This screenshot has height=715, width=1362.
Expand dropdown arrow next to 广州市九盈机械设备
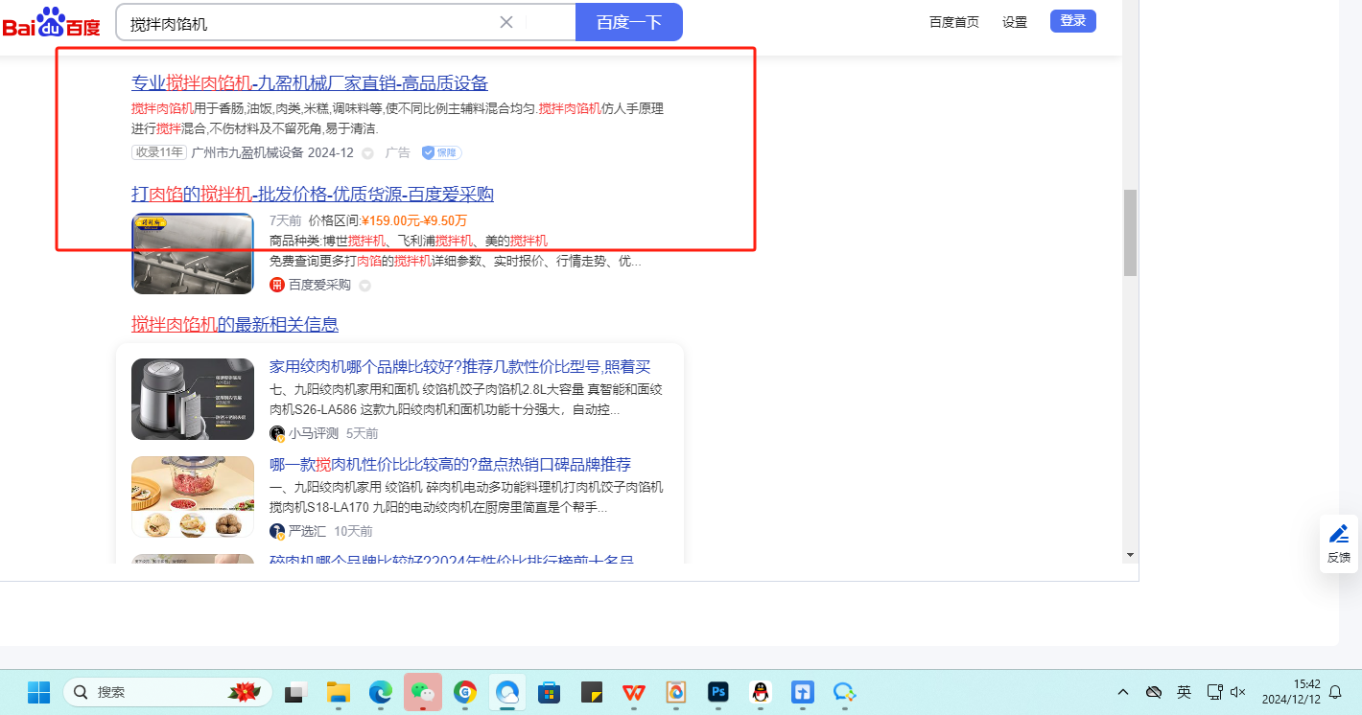367,153
